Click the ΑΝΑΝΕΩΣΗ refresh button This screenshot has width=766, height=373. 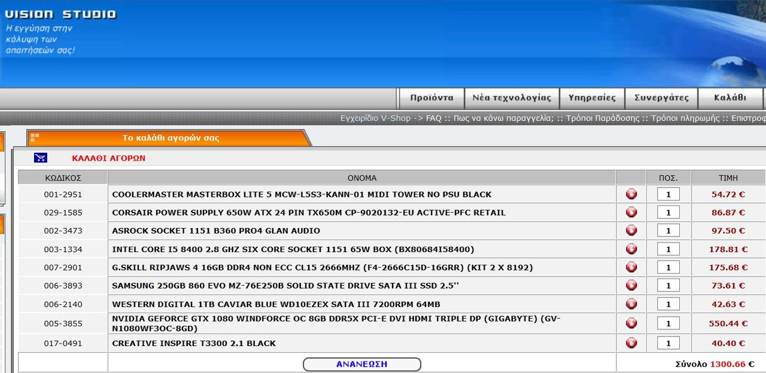coord(362,364)
